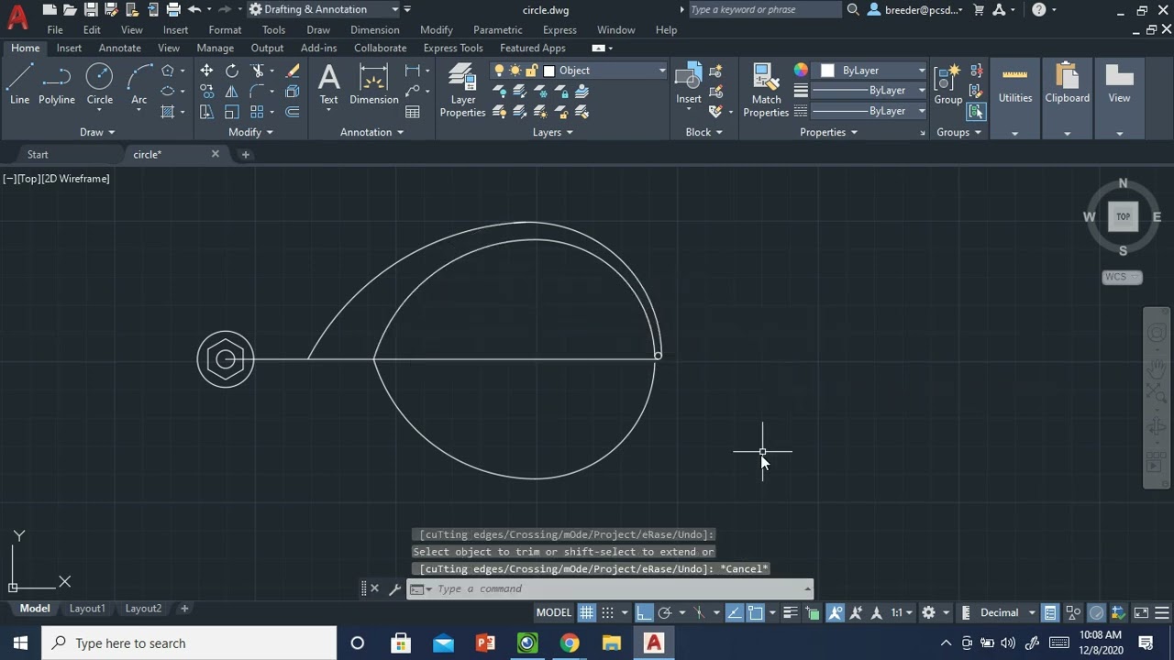
Task: Select the Stretch tool
Action: click(206, 112)
